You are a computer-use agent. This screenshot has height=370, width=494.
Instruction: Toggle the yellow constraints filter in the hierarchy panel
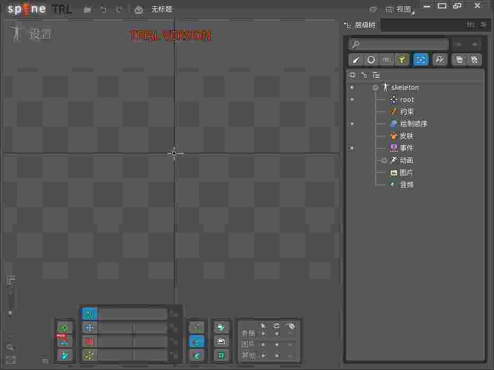pos(402,60)
